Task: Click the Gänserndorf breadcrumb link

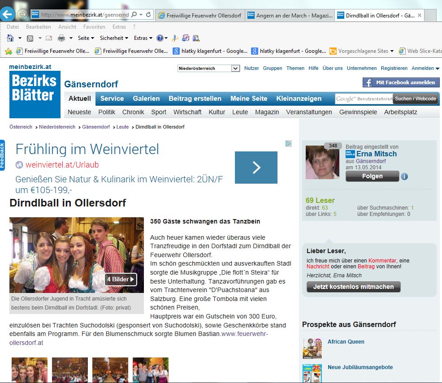Action: (96, 127)
